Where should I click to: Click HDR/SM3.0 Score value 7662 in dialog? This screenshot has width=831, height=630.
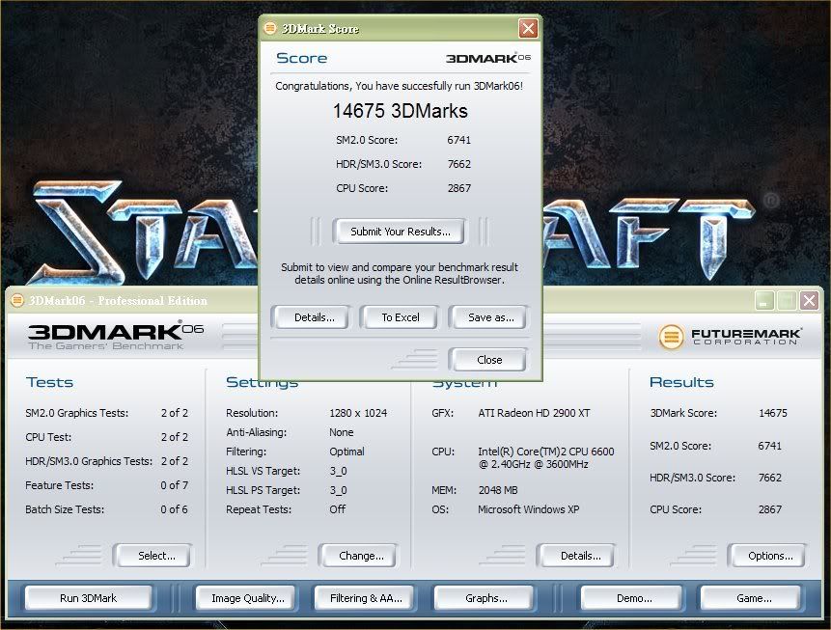(459, 164)
